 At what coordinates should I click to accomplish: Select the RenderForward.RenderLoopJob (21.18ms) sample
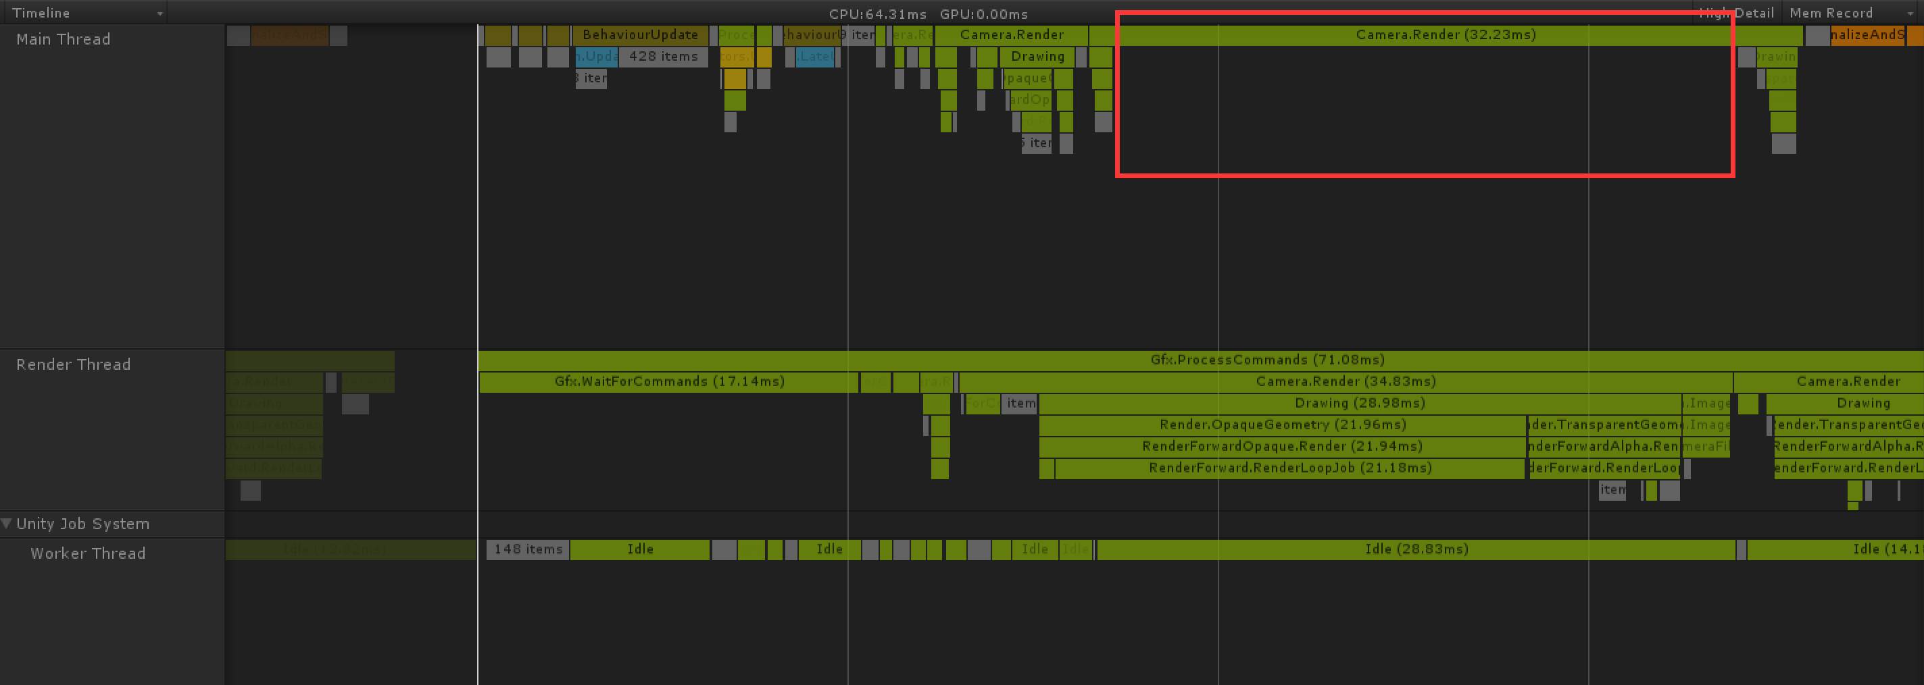coord(1290,468)
